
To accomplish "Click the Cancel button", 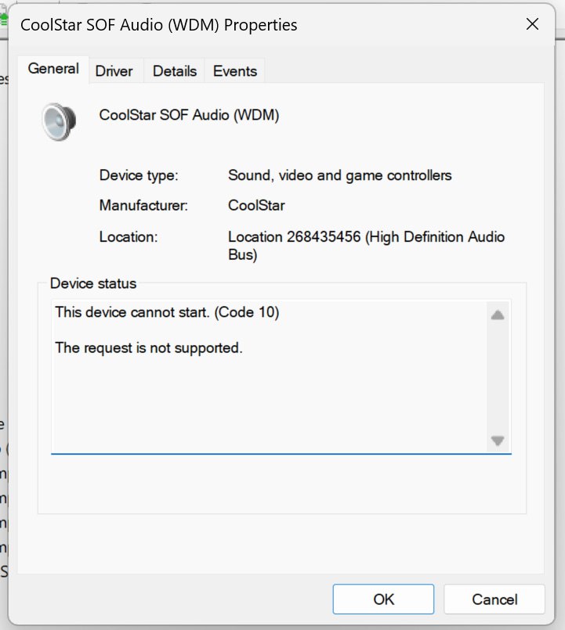I will tap(494, 599).
